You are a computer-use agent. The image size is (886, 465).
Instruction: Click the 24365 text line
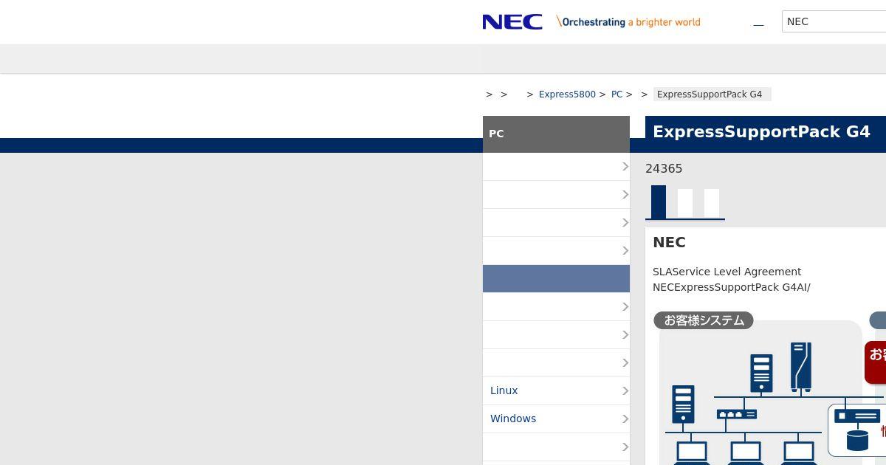tap(664, 168)
